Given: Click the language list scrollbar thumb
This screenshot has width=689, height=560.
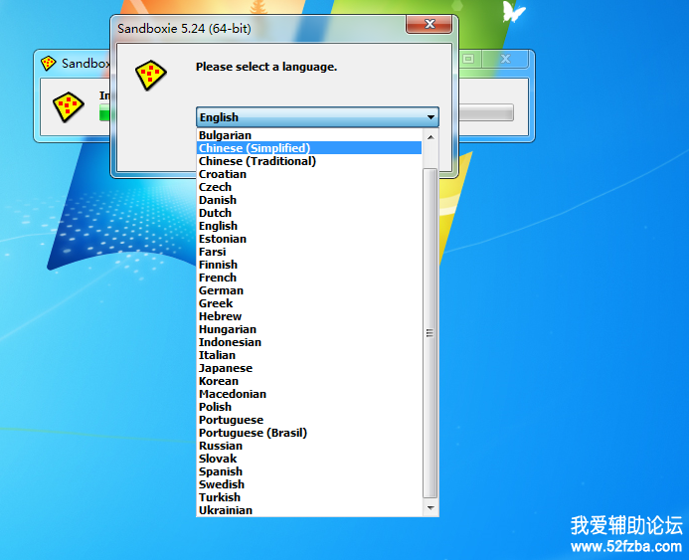Looking at the screenshot, I should point(431,333).
